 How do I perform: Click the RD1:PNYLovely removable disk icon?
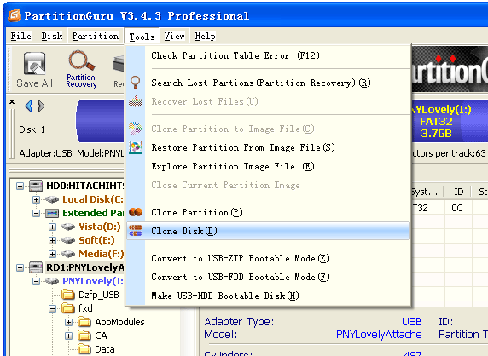[x=36, y=267]
